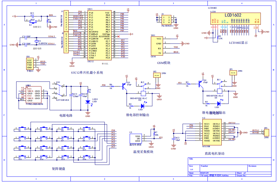The width and height of the screenshot is (278, 184).
Task: Click the J3 Pin HDR2X3 header
Action: click(166, 20)
